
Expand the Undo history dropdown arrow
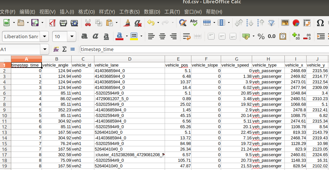158,23
